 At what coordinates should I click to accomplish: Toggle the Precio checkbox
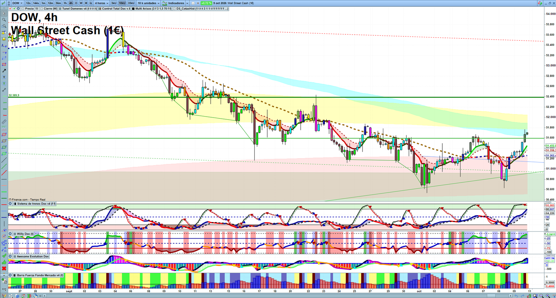coord(23,9)
